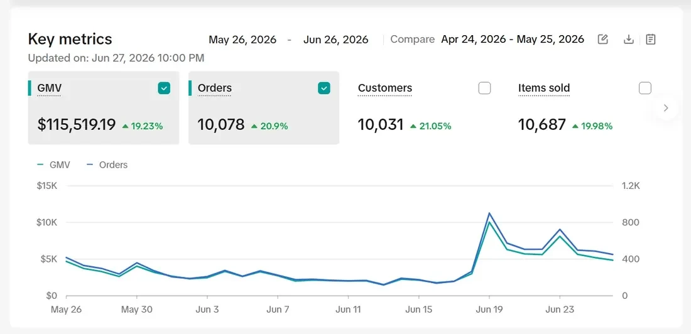Uncheck the GMV metric checkbox
The image size is (691, 334).
click(164, 89)
